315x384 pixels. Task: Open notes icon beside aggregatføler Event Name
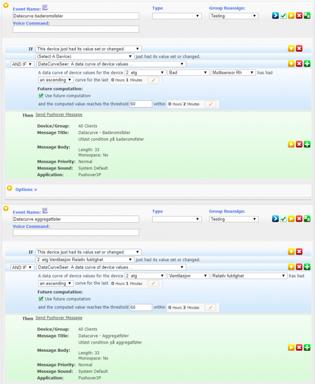[x=45, y=210]
